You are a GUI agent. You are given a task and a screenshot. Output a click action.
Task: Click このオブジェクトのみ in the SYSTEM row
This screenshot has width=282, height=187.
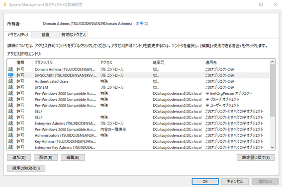[x=220, y=87]
